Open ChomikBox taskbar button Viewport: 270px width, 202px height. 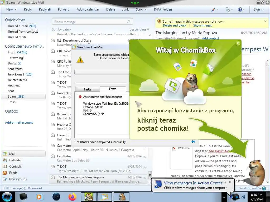(x=89, y=197)
